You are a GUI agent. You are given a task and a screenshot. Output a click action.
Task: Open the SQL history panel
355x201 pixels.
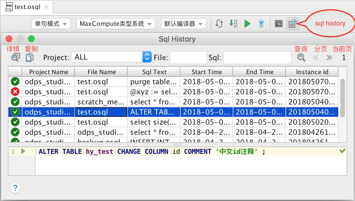(292, 24)
